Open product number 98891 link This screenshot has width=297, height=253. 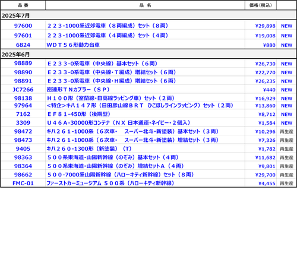pos(23,81)
